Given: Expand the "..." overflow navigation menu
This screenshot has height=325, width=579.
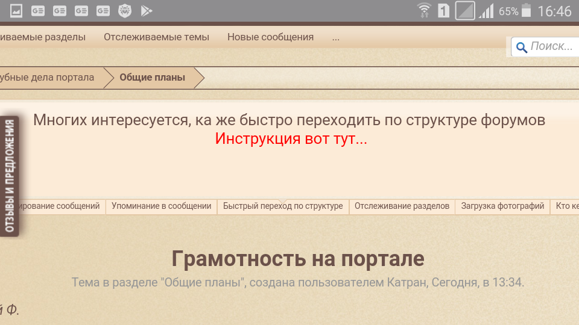Looking at the screenshot, I should coord(336,37).
